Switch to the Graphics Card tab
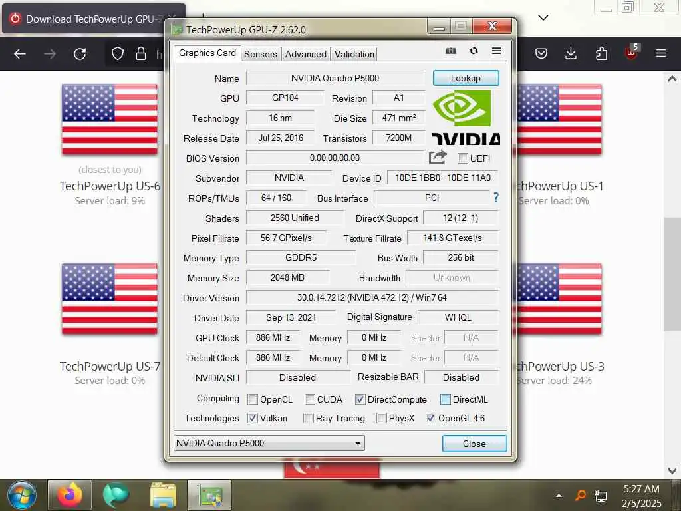 pos(207,53)
